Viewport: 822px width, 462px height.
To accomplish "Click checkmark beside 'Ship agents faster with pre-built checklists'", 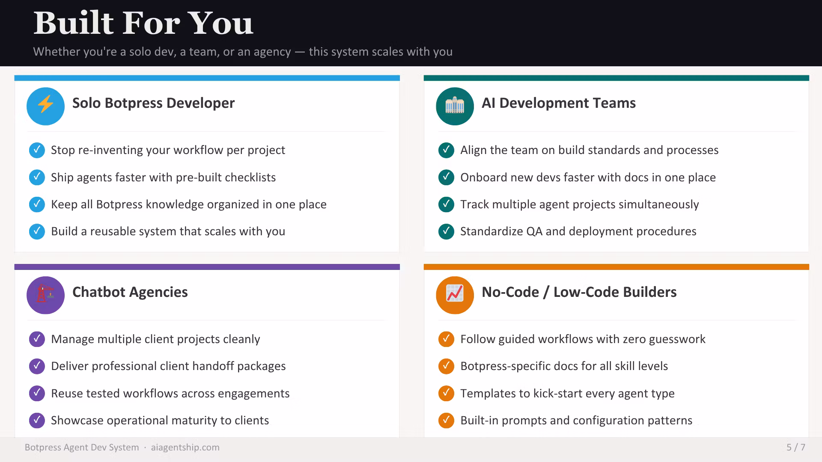I will click(37, 177).
